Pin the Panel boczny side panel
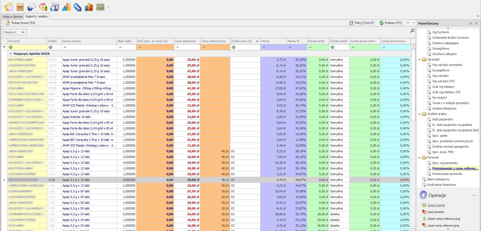Image resolution: width=481 pixels, height=231 pixels. [x=471, y=23]
